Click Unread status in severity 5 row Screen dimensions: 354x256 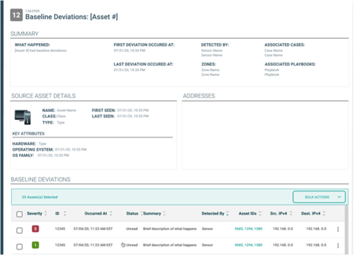point(132,229)
